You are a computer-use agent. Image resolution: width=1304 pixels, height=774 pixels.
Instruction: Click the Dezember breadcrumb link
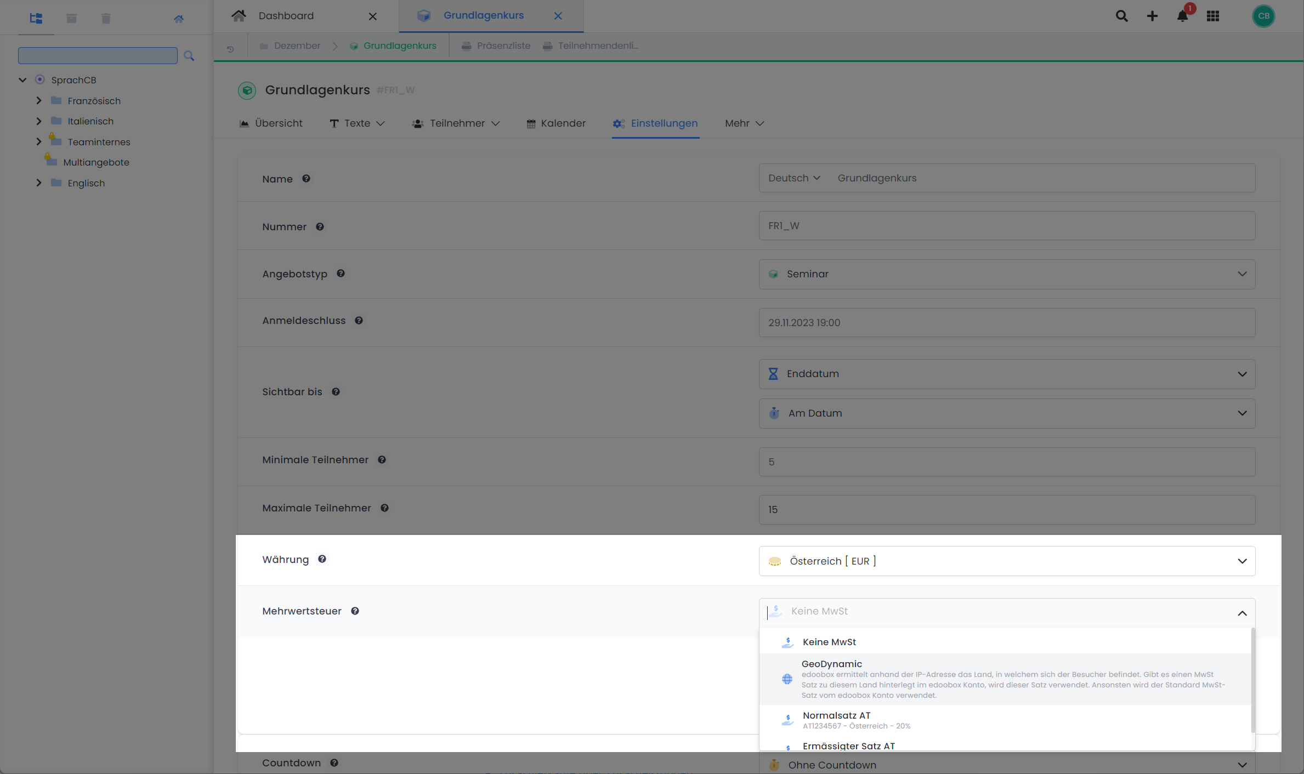297,45
